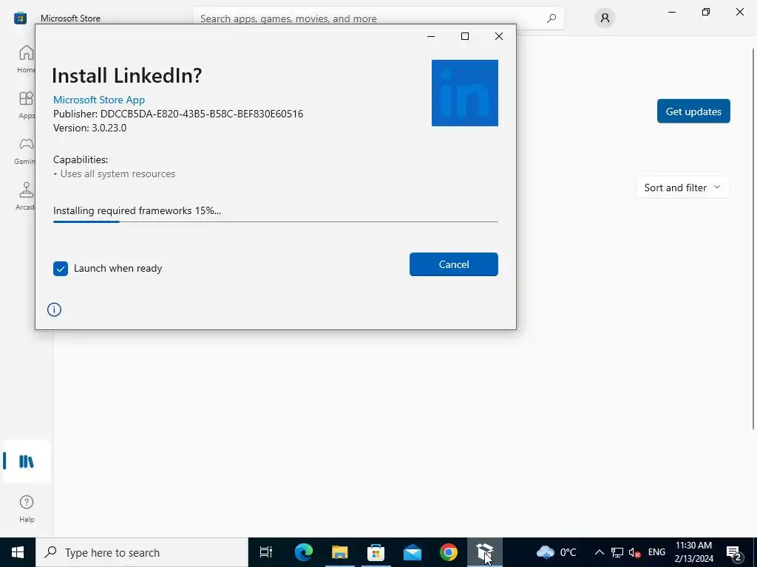This screenshot has height=567, width=757.
Task: Click the Install LinkedIn? heading
Action: tap(127, 75)
